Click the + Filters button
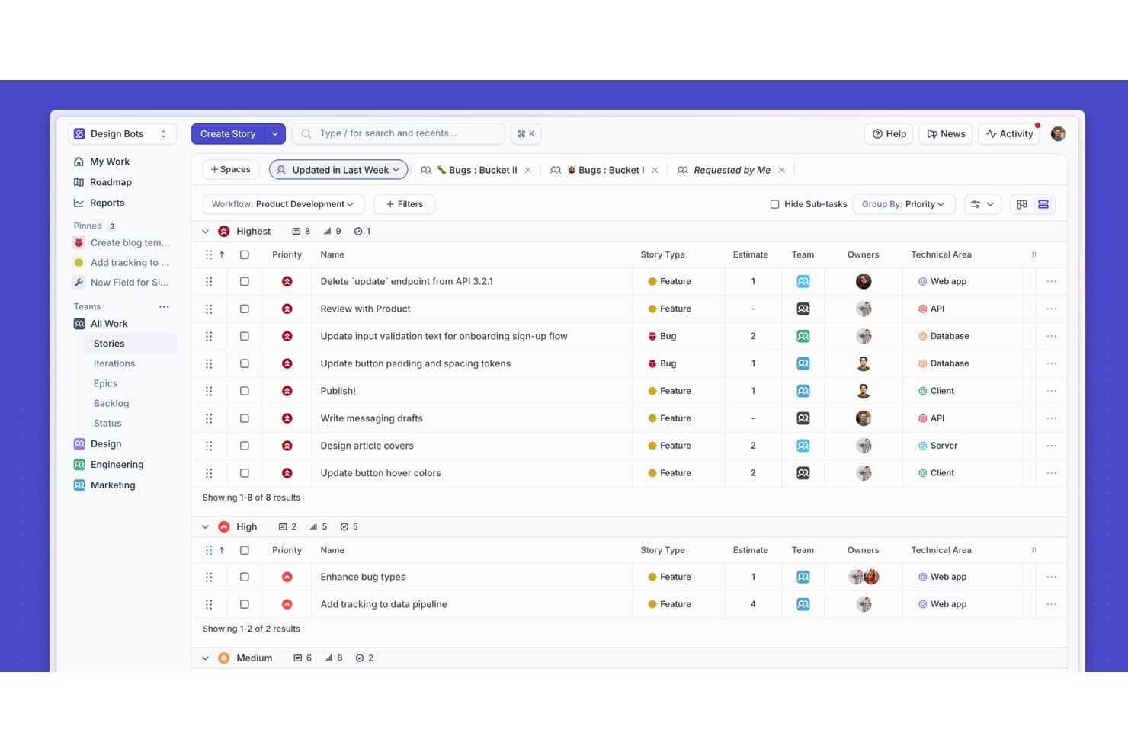Viewport: 1128px width, 752px height. coord(404,204)
